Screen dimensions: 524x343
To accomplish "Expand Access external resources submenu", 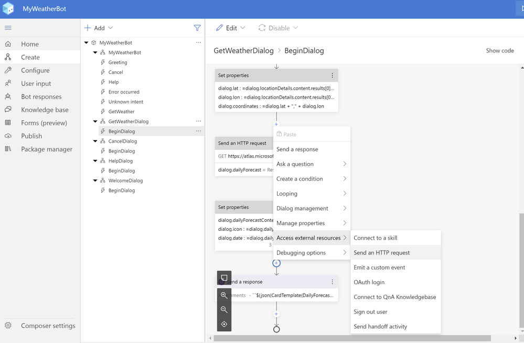I will point(312,238).
